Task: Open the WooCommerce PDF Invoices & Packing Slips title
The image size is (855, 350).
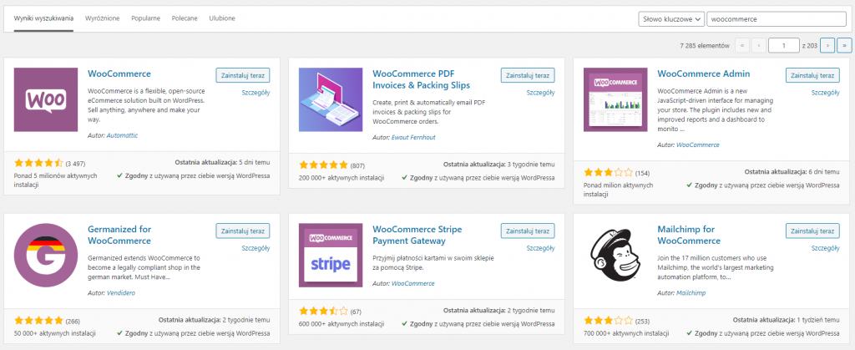Action: pos(421,79)
